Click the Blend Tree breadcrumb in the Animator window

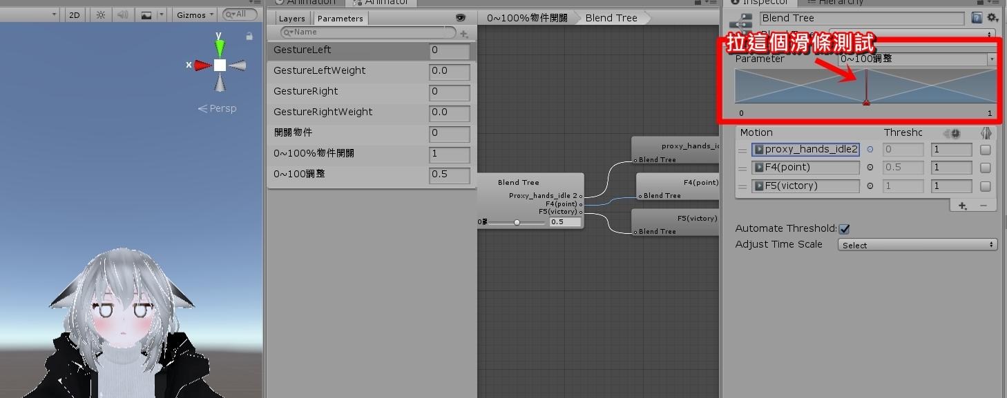611,17
